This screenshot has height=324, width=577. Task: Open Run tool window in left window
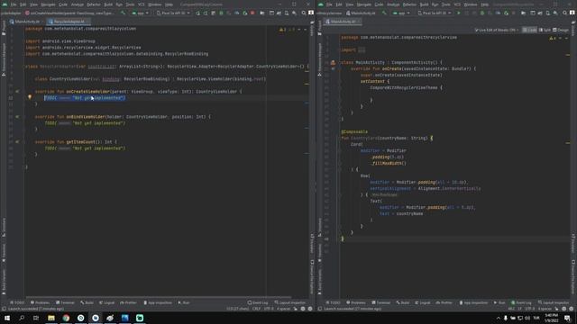coord(184,302)
